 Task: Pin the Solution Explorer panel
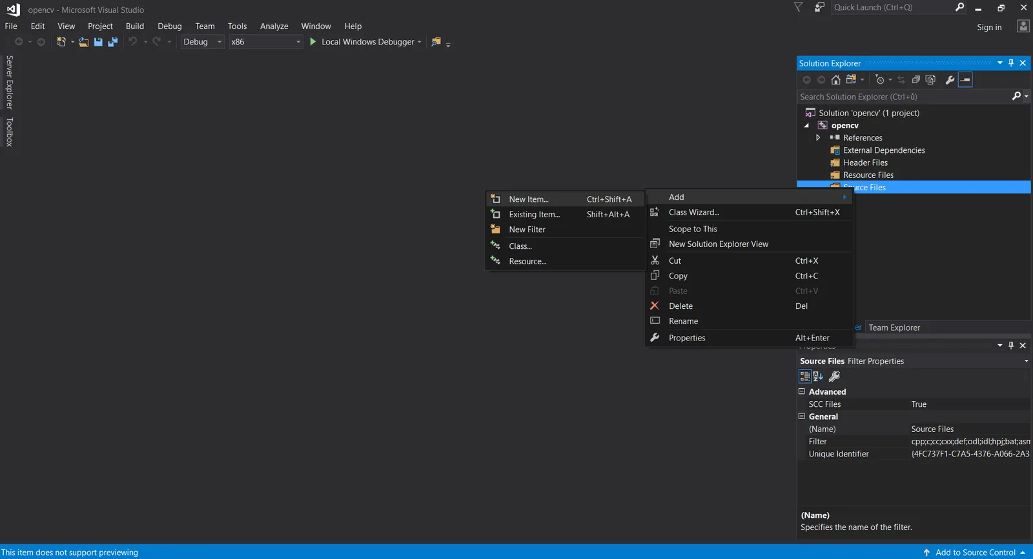tap(1011, 63)
